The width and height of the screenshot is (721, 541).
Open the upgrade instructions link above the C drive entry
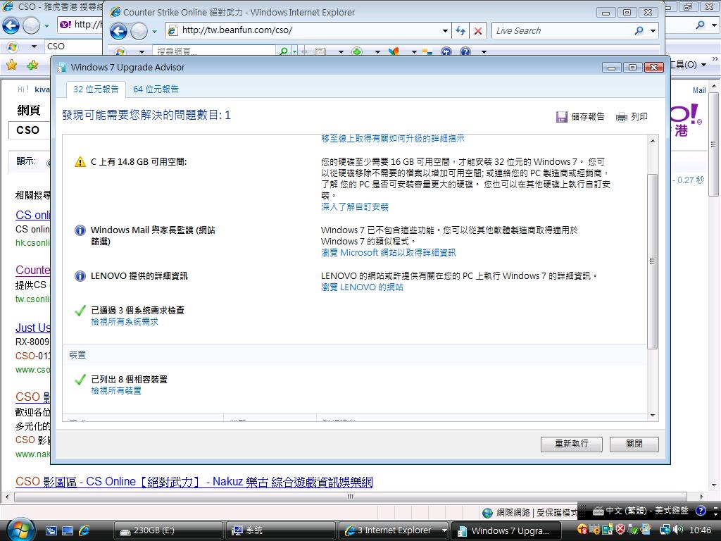tap(393, 138)
